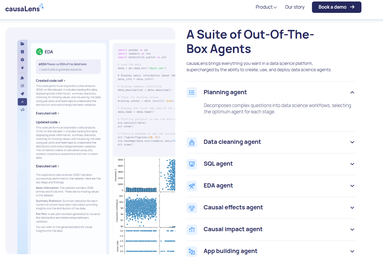The image size is (383, 259).
Task: Click the Causal effects agent icon
Action: coord(192,208)
